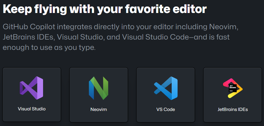The width and height of the screenshot is (264, 126).
Task: Select the green Neovim N logo
Action: click(99, 88)
